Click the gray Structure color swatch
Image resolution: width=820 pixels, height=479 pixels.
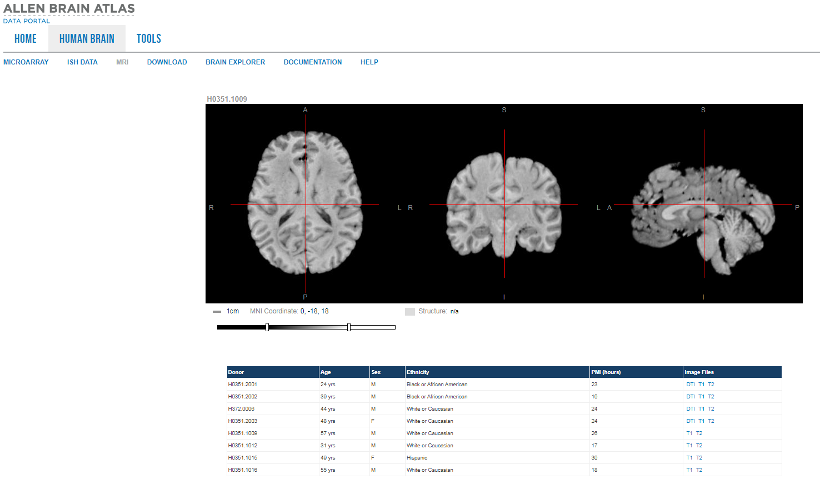point(410,312)
